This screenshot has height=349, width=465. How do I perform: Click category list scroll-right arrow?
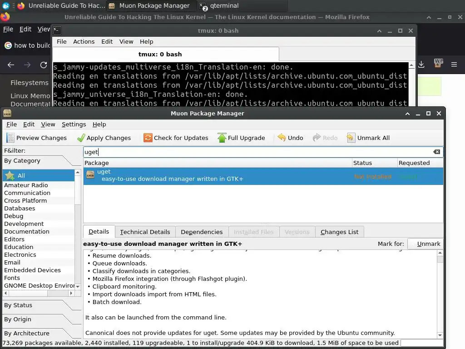(x=71, y=293)
